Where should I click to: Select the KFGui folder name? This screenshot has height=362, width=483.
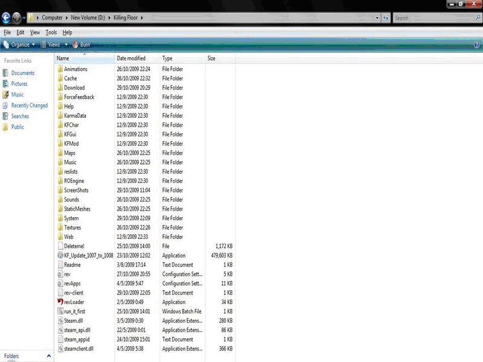point(70,134)
